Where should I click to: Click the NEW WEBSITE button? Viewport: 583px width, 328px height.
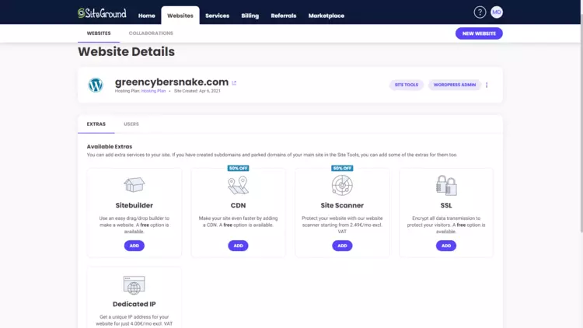(x=479, y=33)
